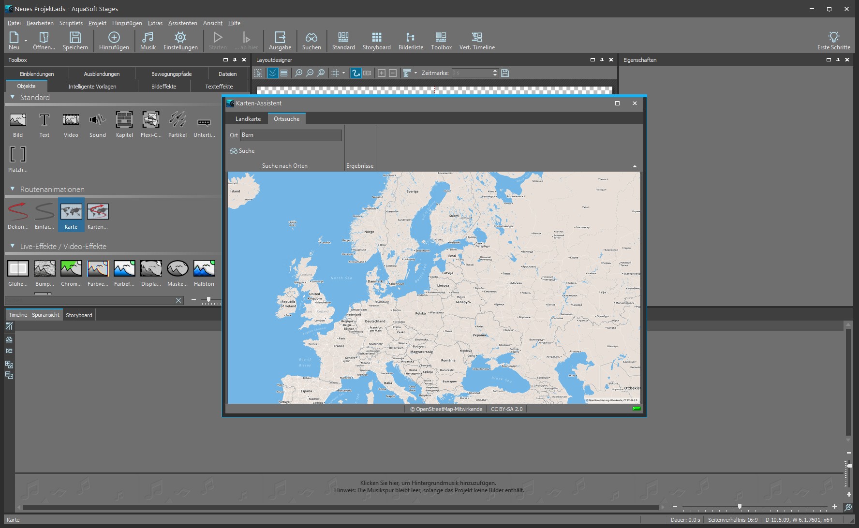Click the Suche button in Karten-Assistent
Image resolution: width=859 pixels, height=528 pixels.
click(x=242, y=151)
